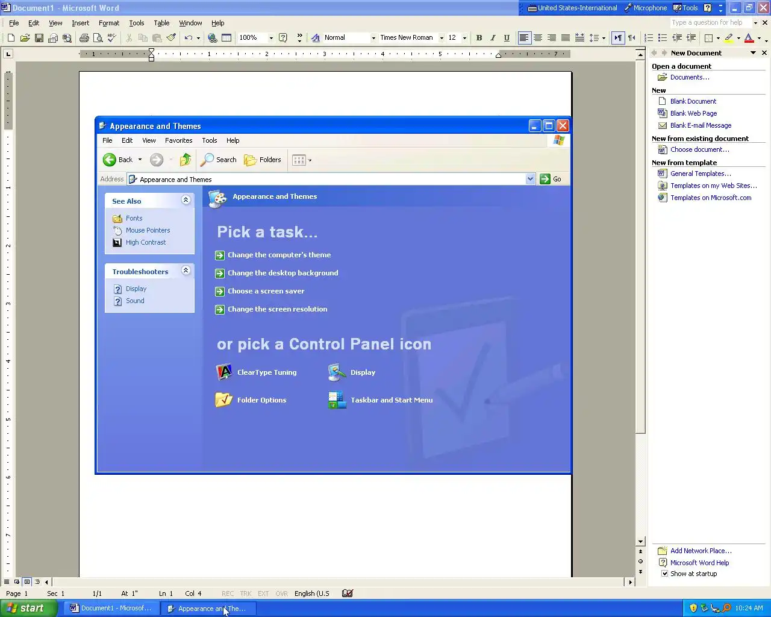
Task: Click Up folder icon in Appearance and Themes
Action: click(x=186, y=160)
